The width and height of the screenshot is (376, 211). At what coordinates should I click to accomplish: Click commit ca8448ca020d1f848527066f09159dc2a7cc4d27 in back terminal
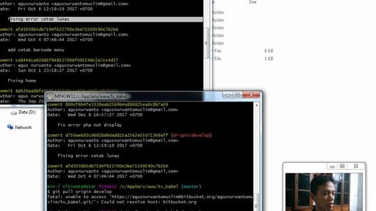[67, 60]
